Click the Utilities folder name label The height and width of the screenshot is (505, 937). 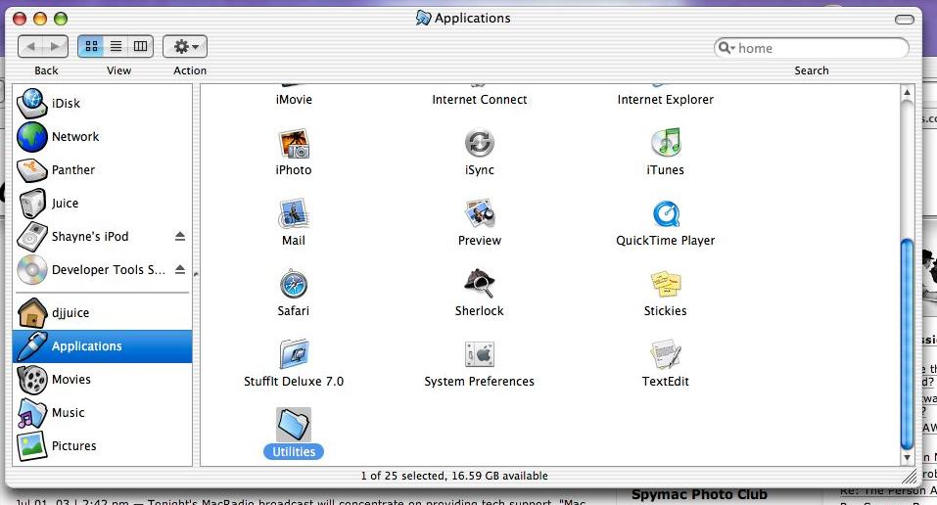click(294, 452)
